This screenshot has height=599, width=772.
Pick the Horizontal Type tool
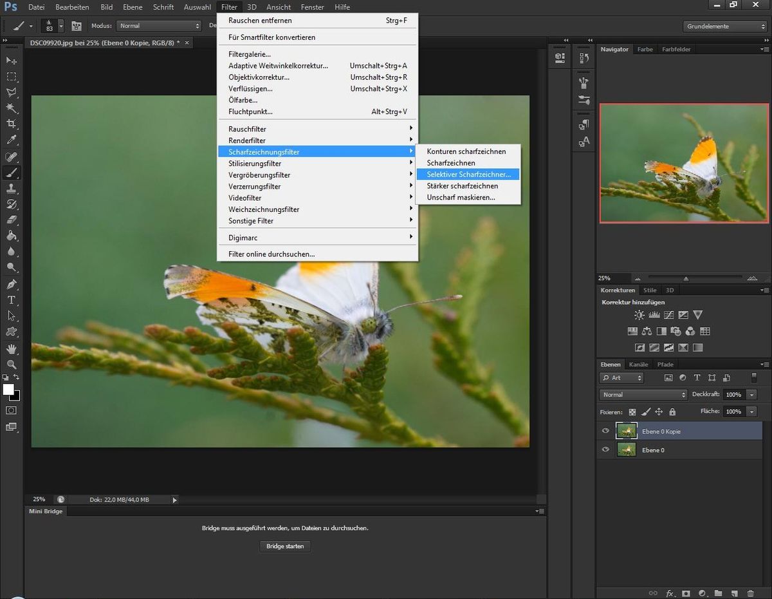(12, 300)
